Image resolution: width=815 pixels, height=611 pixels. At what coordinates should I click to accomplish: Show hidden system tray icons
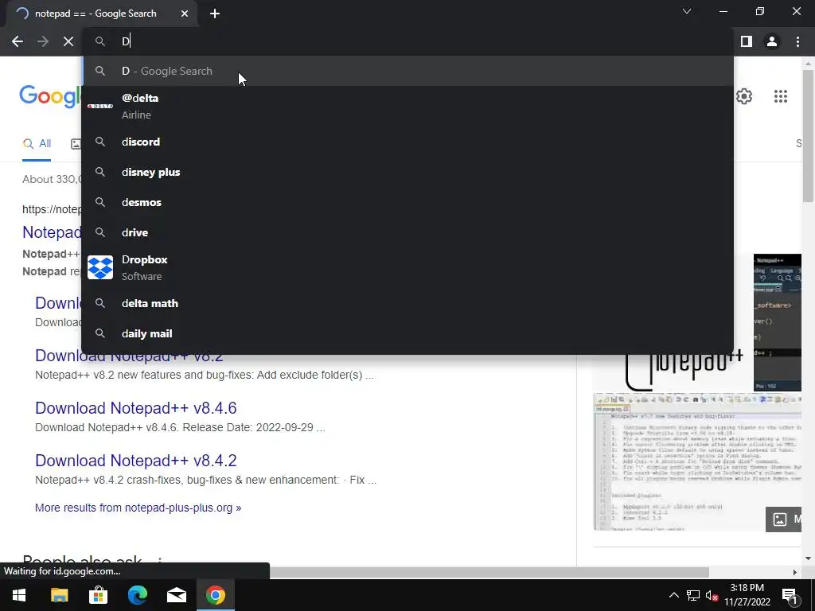tap(673, 595)
